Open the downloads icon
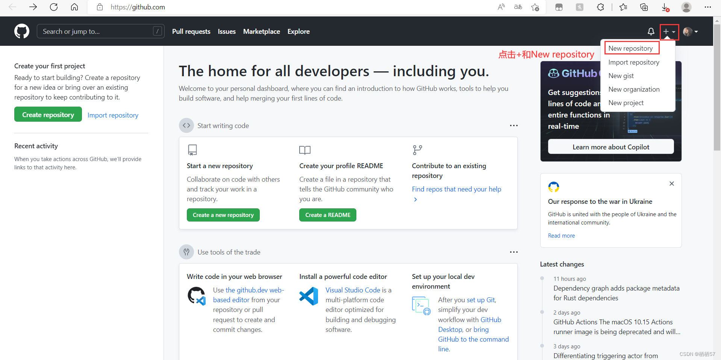 point(665,7)
